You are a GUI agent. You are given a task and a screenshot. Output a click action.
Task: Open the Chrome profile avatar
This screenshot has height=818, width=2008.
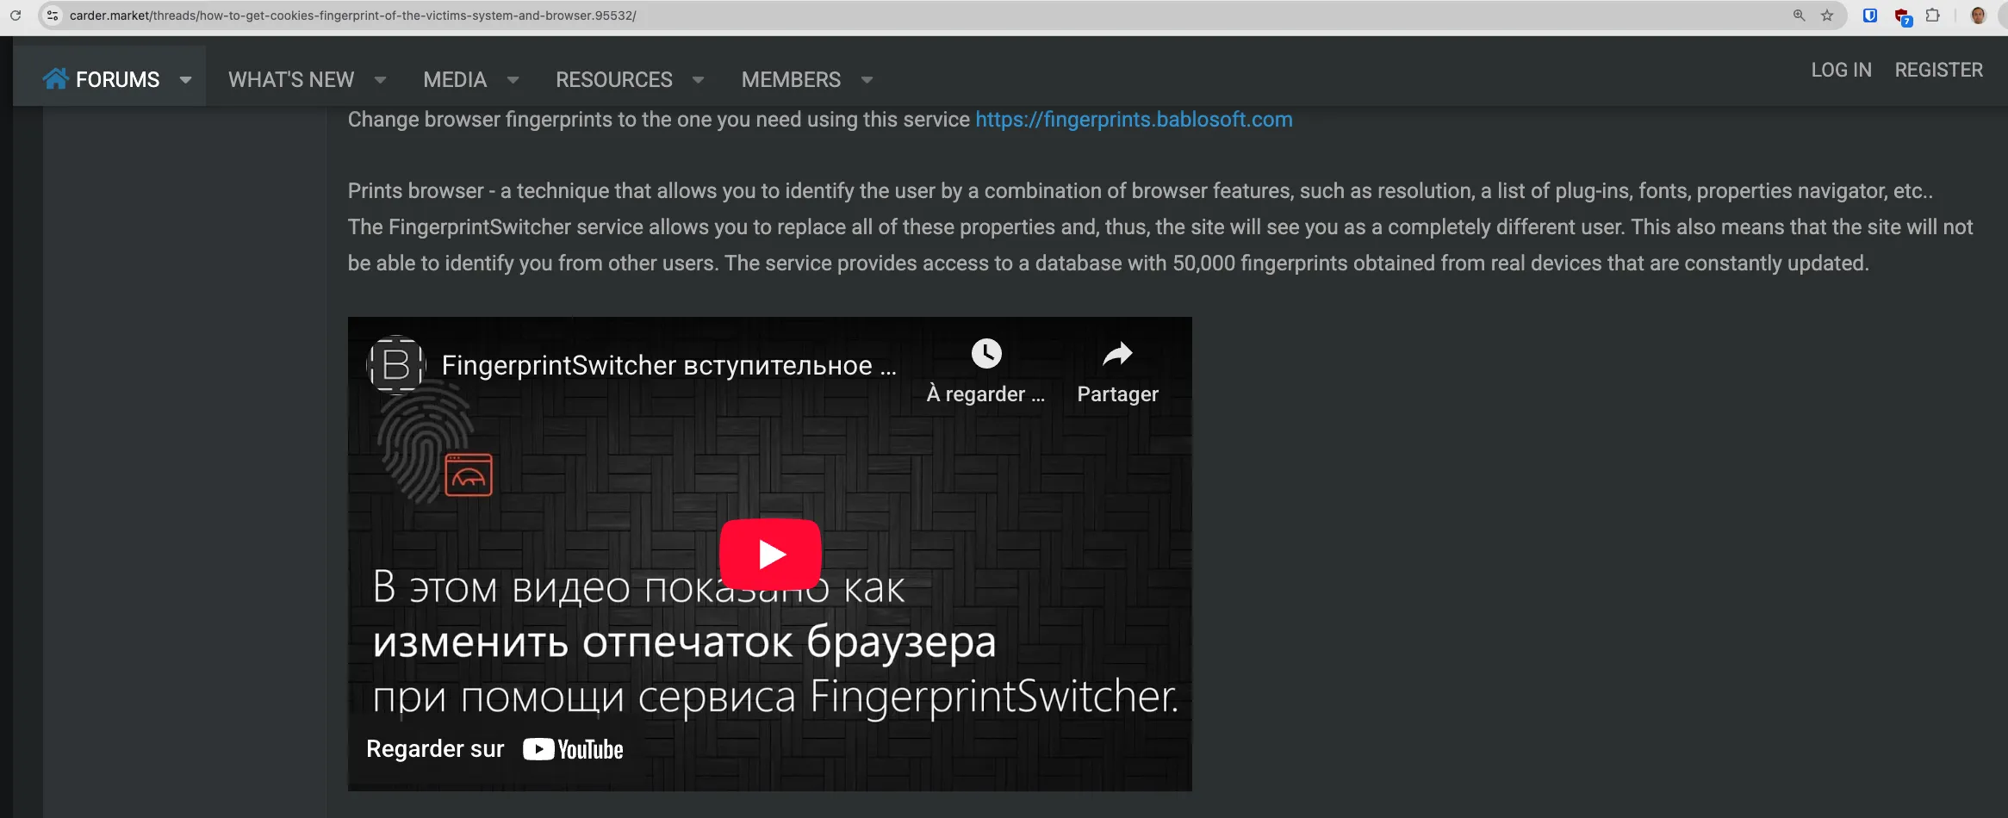[x=1979, y=15]
